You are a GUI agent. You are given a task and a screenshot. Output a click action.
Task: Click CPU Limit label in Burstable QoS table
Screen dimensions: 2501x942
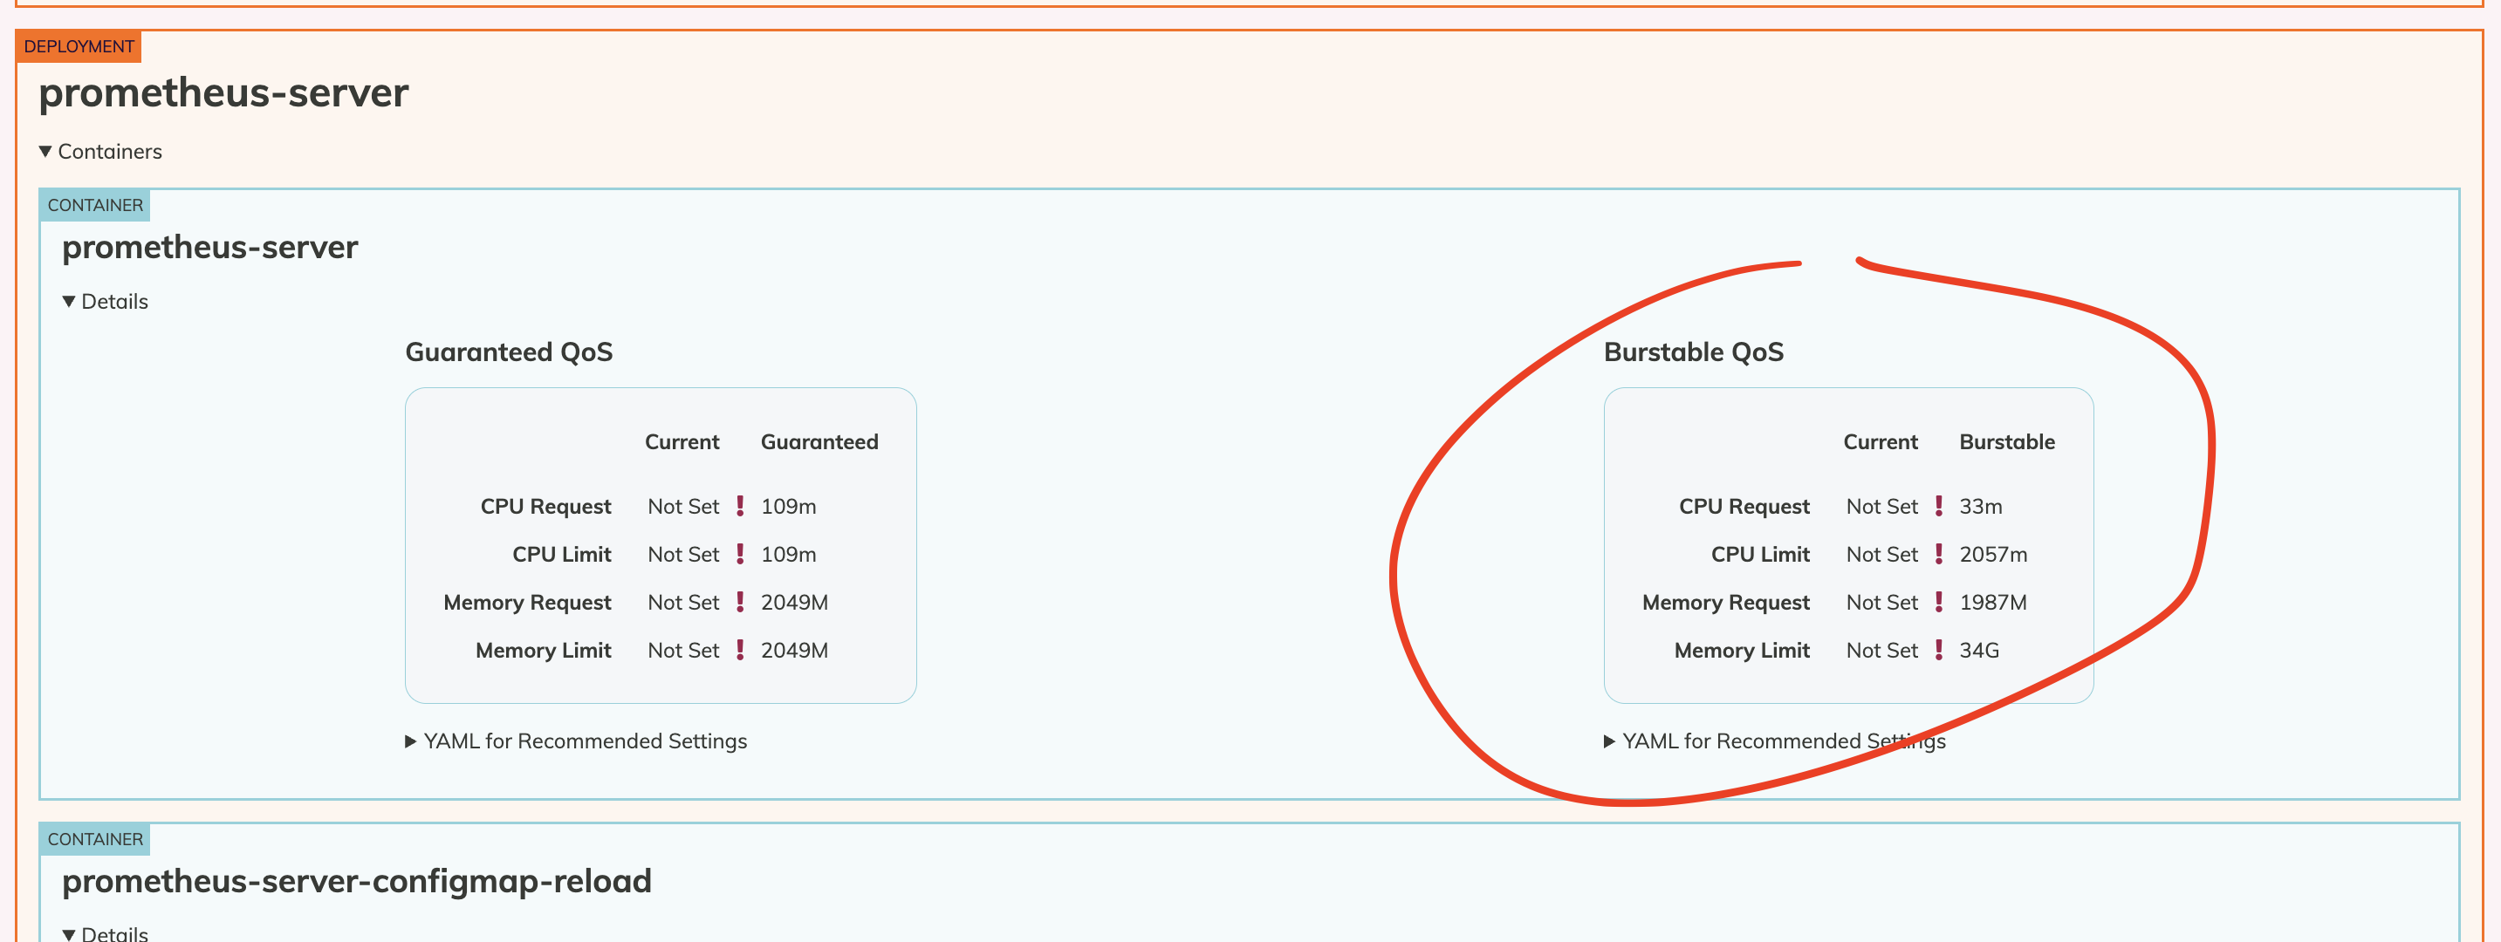point(1760,555)
